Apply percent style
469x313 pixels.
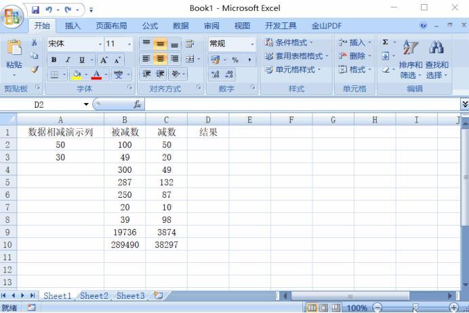pos(235,60)
